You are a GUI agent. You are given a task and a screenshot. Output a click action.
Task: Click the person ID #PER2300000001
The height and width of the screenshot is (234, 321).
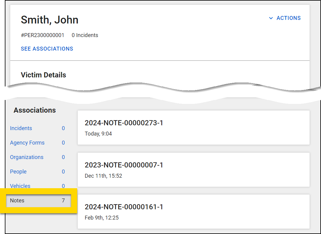click(x=42, y=35)
